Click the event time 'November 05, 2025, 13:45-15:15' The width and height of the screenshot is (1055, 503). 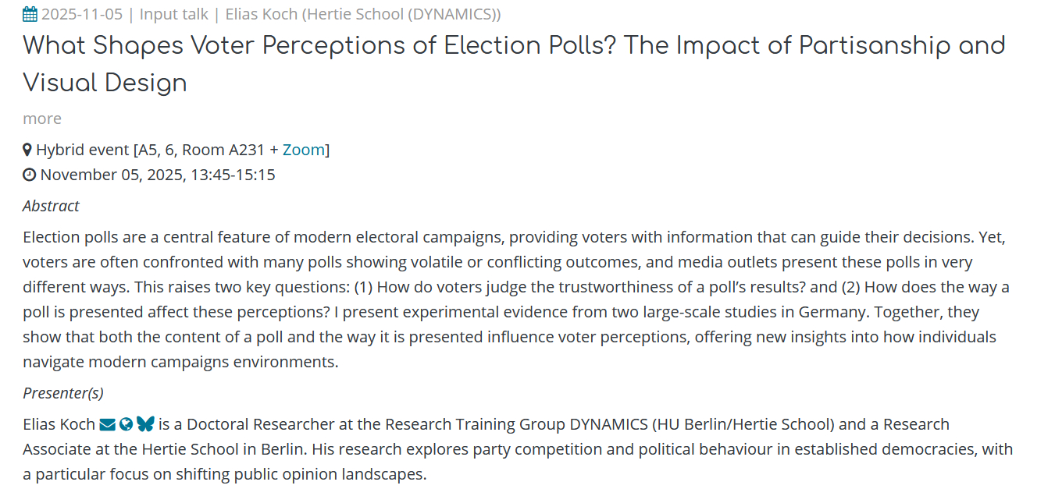pyautogui.click(x=158, y=175)
